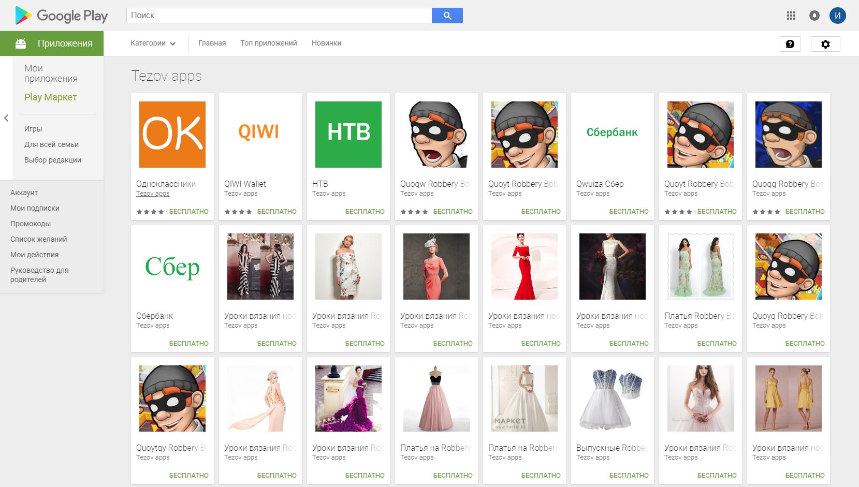The height and width of the screenshot is (487, 859).
Task: Click БЕСПЛАТНО on the НТВ card
Action: [365, 212]
